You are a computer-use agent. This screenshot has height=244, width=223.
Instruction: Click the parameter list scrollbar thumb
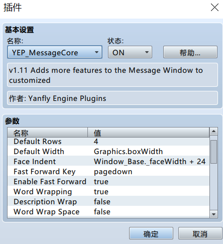coord(213,152)
